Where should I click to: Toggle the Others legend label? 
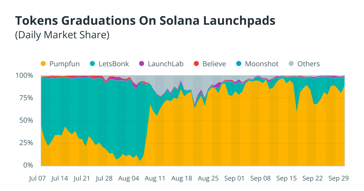(309, 64)
